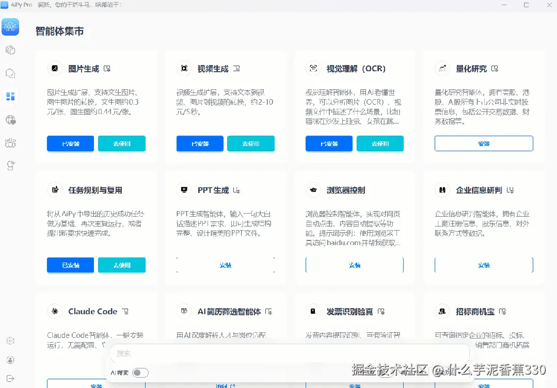The height and width of the screenshot is (388, 557).
Task: Click the avatar icon above logout in sidebar
Action: tap(10, 360)
